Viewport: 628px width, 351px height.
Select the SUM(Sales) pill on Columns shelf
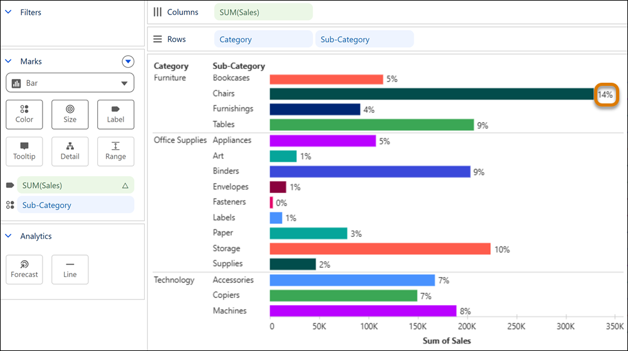pyautogui.click(x=263, y=12)
